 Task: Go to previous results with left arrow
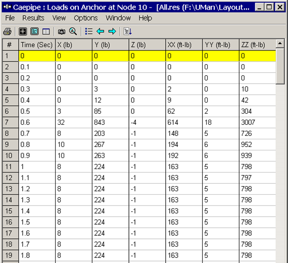(100, 31)
